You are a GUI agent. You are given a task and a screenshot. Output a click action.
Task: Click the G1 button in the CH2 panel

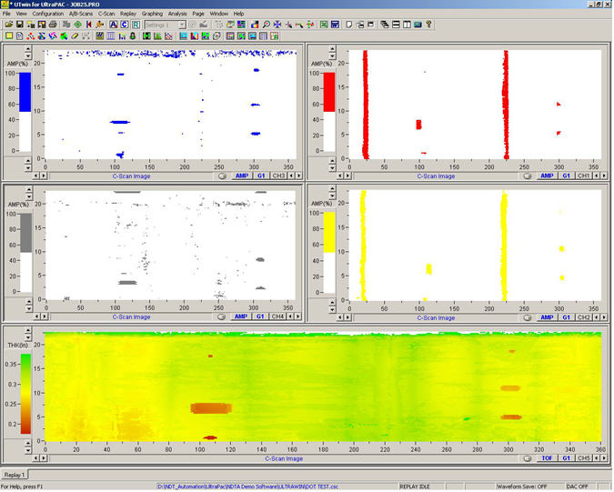point(566,317)
